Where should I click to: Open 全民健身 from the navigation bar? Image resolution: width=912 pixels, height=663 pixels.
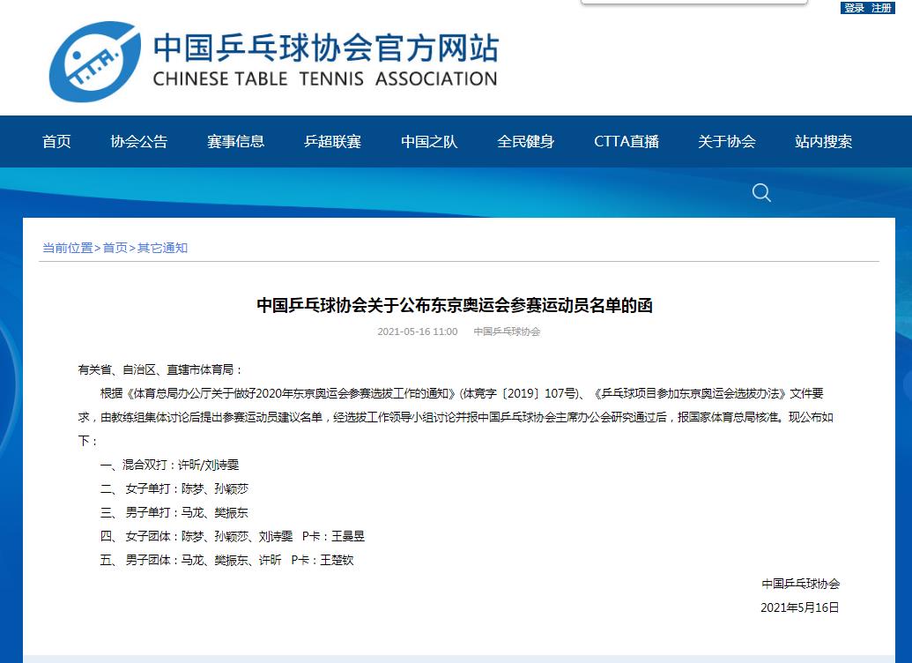(526, 141)
